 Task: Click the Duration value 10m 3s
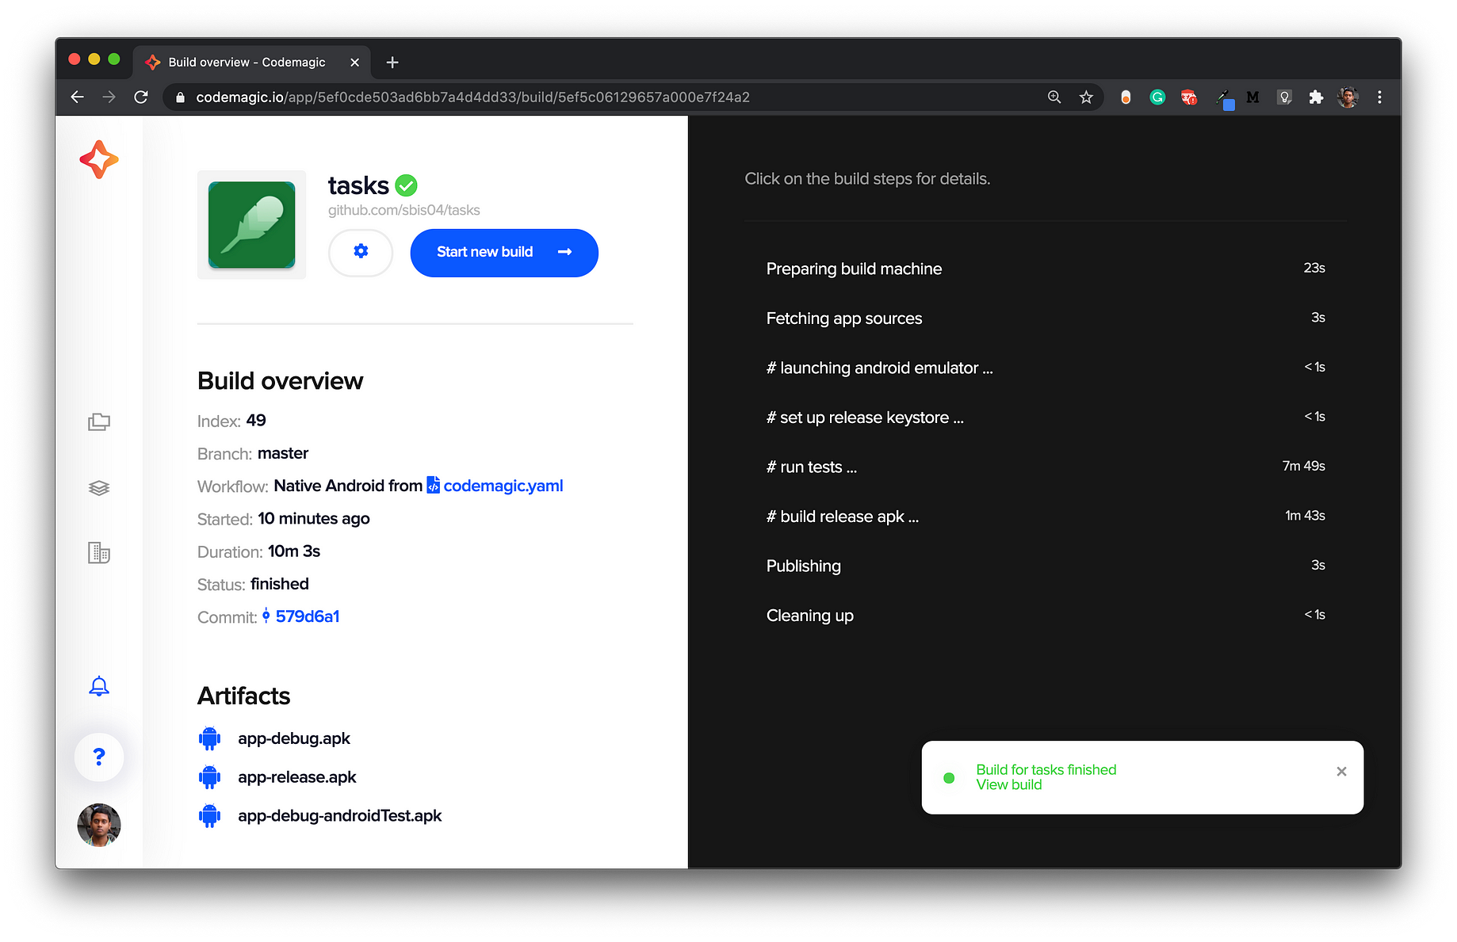[x=294, y=551]
